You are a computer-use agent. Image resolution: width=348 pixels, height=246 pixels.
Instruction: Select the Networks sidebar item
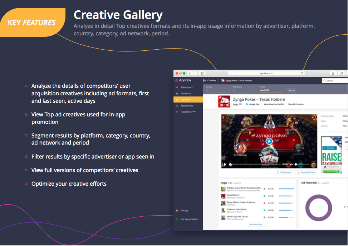pyautogui.click(x=185, y=93)
